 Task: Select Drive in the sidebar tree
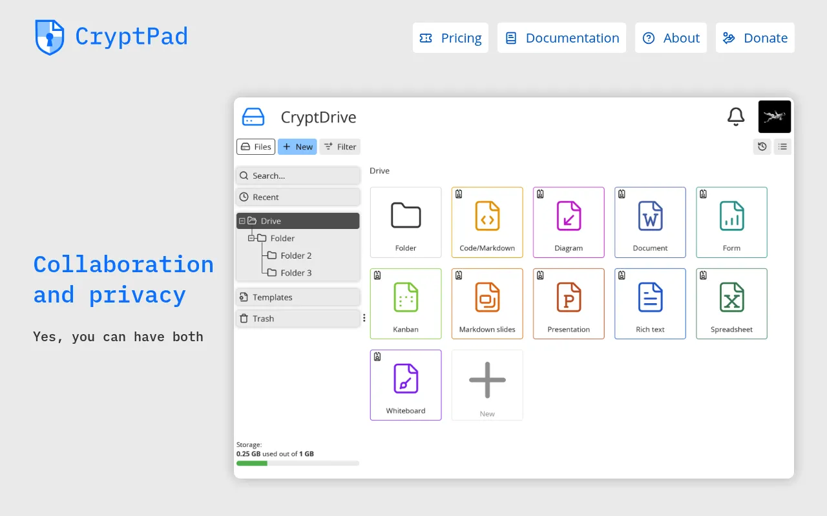(298, 221)
